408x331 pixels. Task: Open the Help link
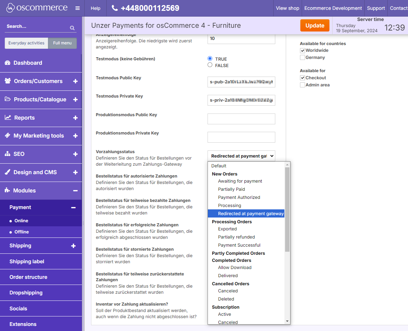click(95, 8)
